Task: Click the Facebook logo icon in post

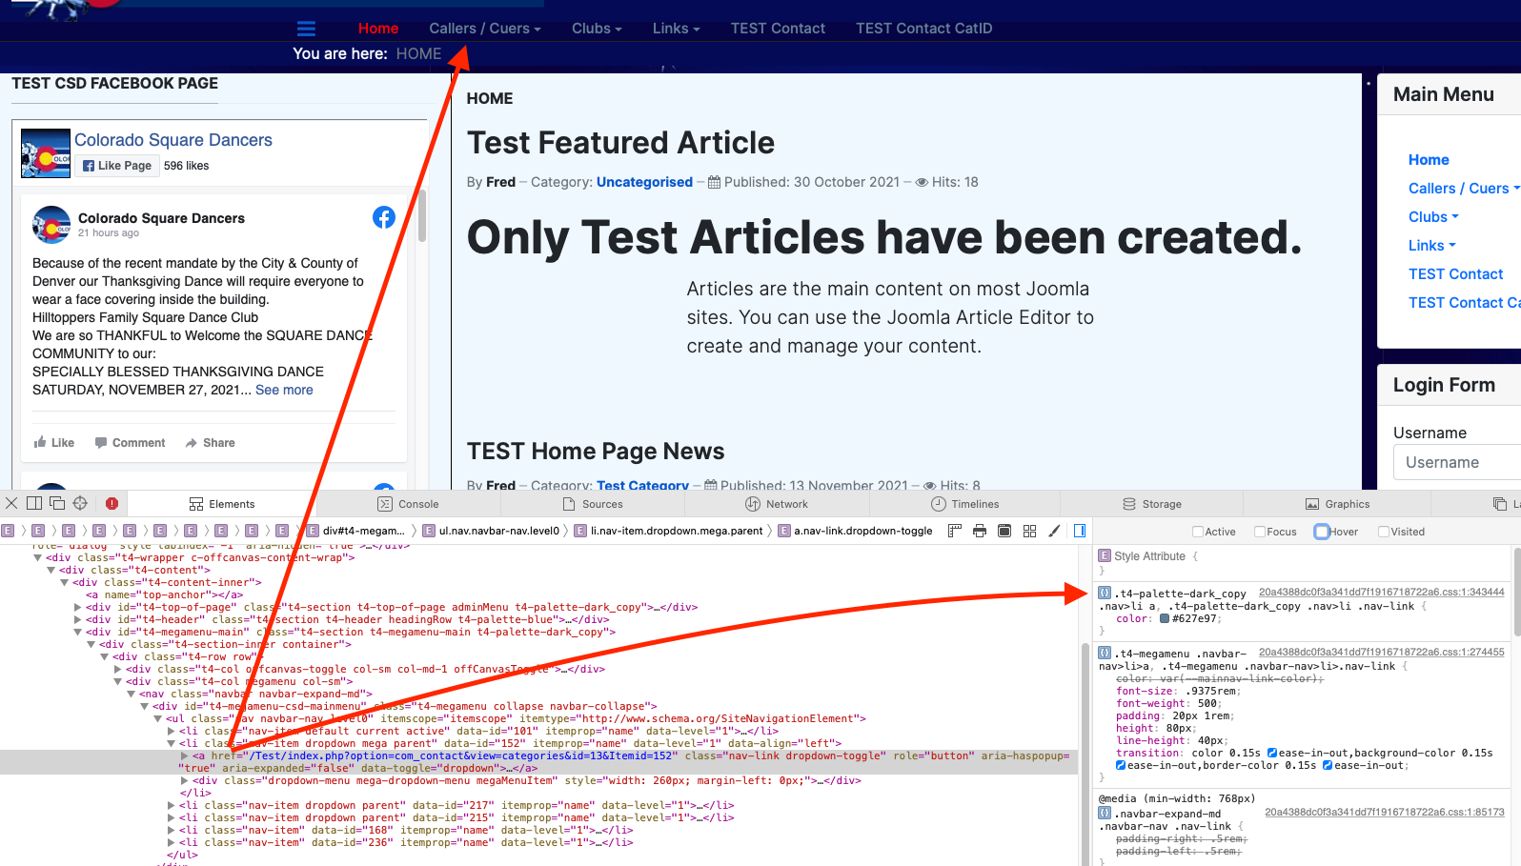Action: 384,217
